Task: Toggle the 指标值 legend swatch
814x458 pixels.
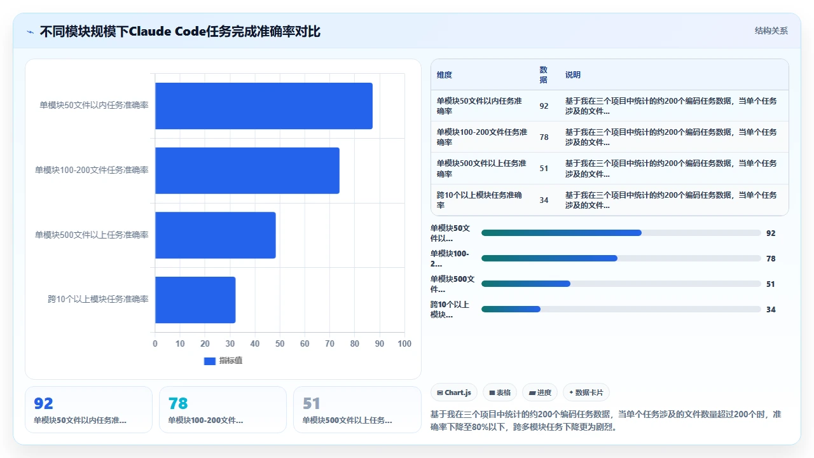Action: coord(210,361)
